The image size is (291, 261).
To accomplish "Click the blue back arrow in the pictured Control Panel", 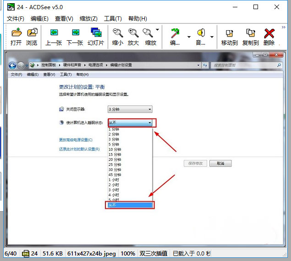I will [12, 65].
